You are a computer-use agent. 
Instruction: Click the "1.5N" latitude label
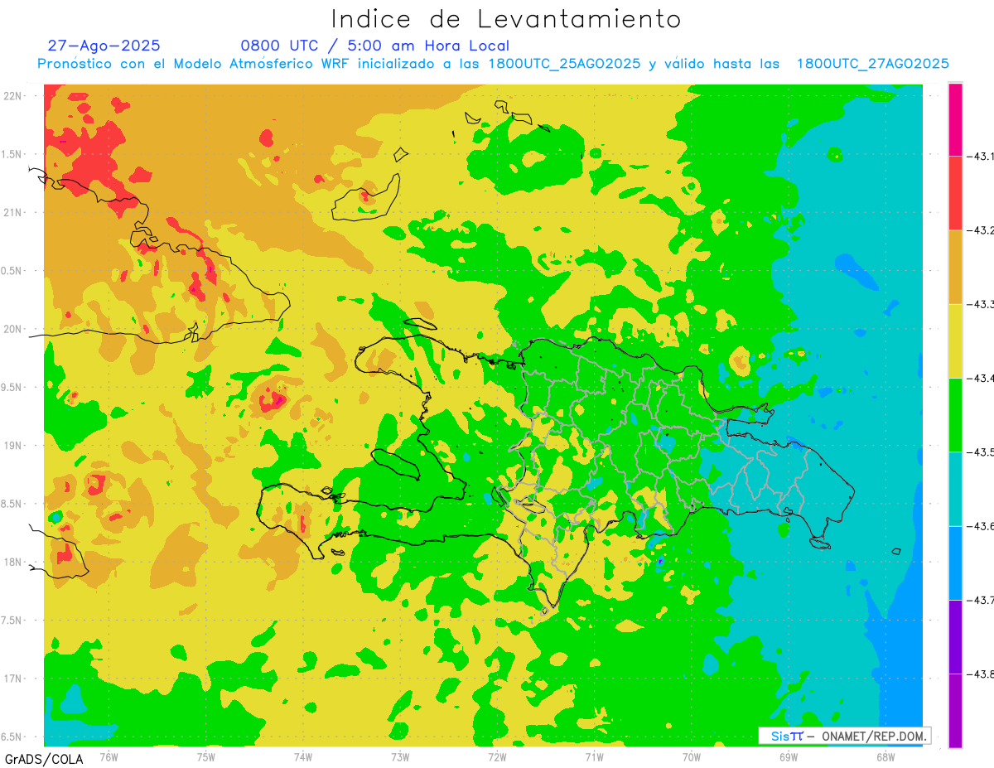pos(12,154)
